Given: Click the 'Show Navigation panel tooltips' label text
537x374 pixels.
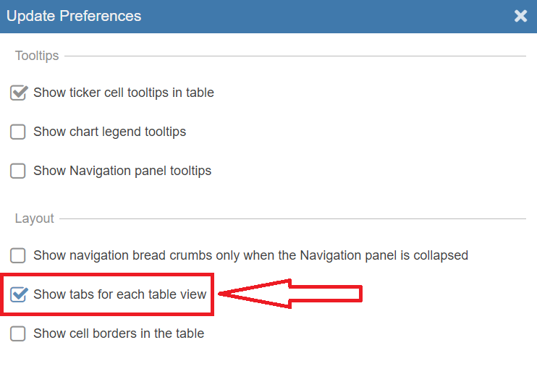Looking at the screenshot, I should click(122, 171).
